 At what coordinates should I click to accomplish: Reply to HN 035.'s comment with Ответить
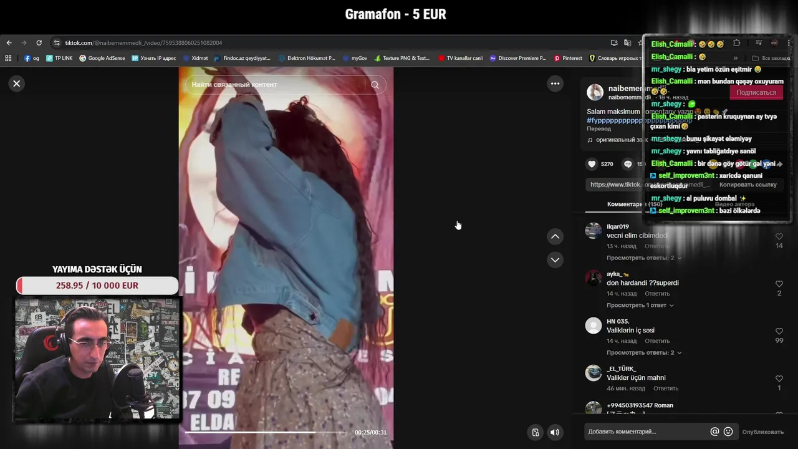[657, 341]
